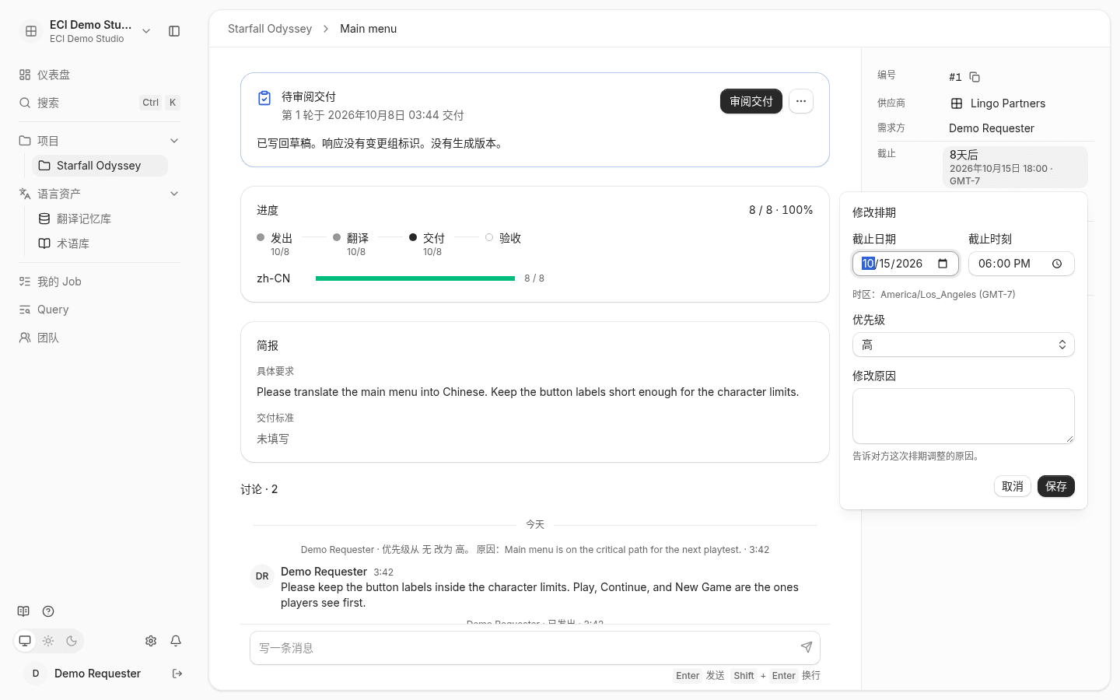Screen dimensions: 1120x700
Task: Go to 我的 Job page
Action: pyautogui.click(x=100, y=282)
